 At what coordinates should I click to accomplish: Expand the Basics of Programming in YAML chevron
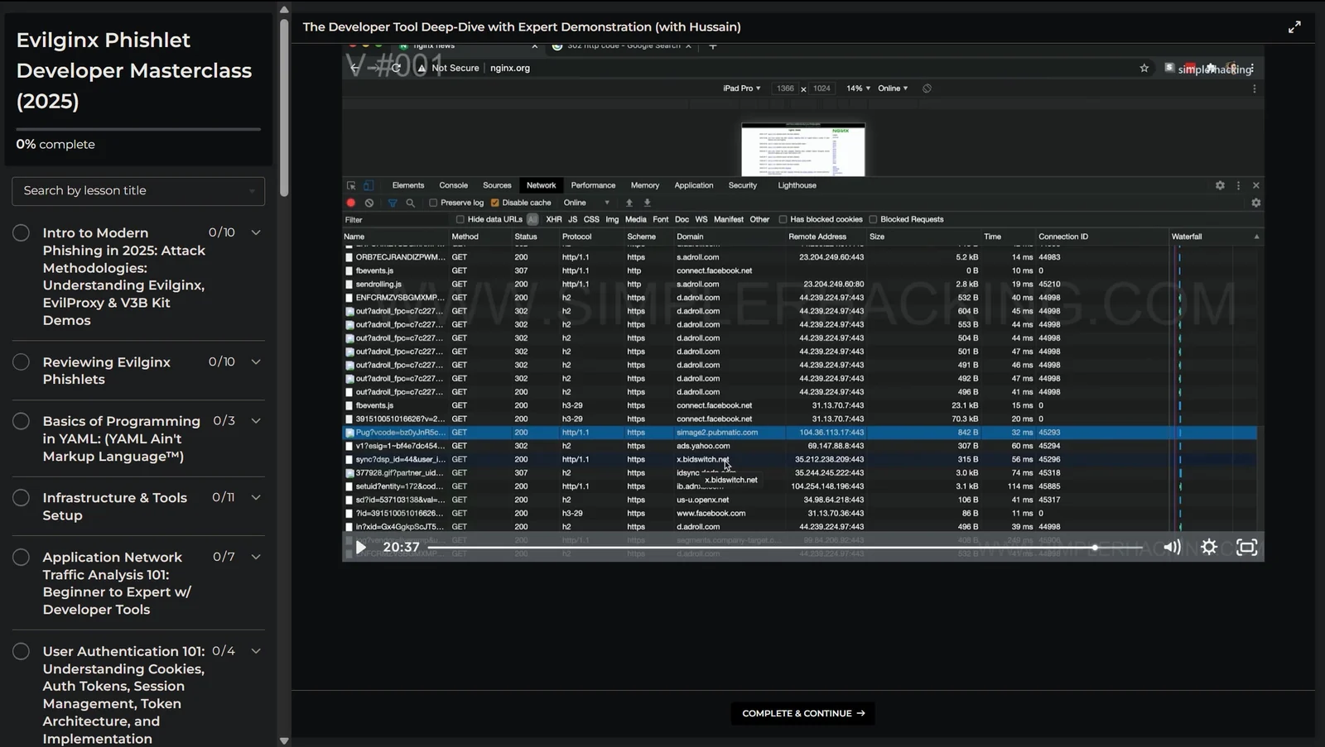pyautogui.click(x=256, y=421)
